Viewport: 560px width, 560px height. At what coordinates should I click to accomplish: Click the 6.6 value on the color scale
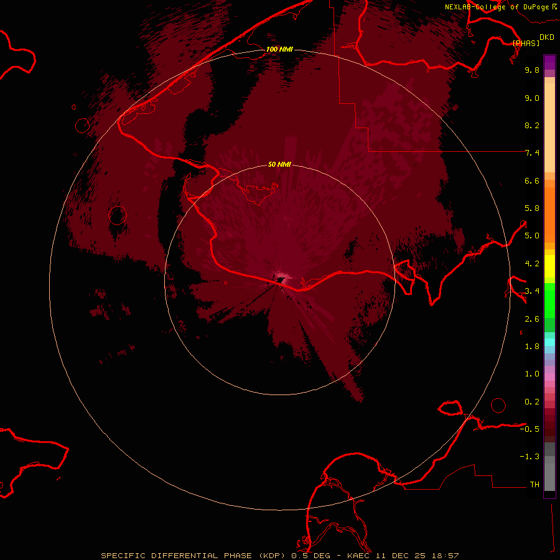tap(532, 180)
